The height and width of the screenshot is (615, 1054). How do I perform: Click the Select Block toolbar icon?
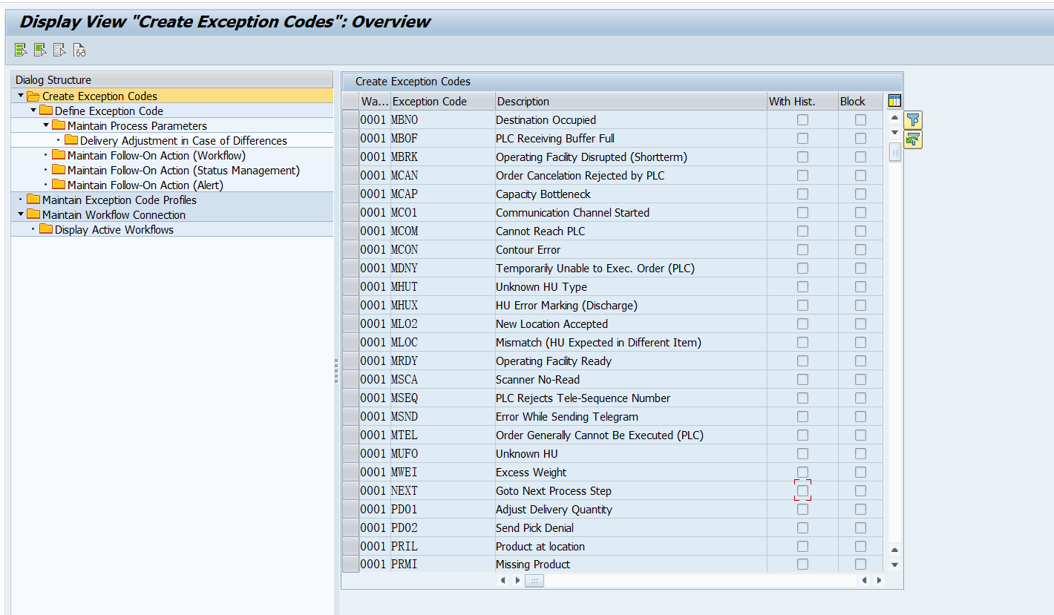click(40, 50)
